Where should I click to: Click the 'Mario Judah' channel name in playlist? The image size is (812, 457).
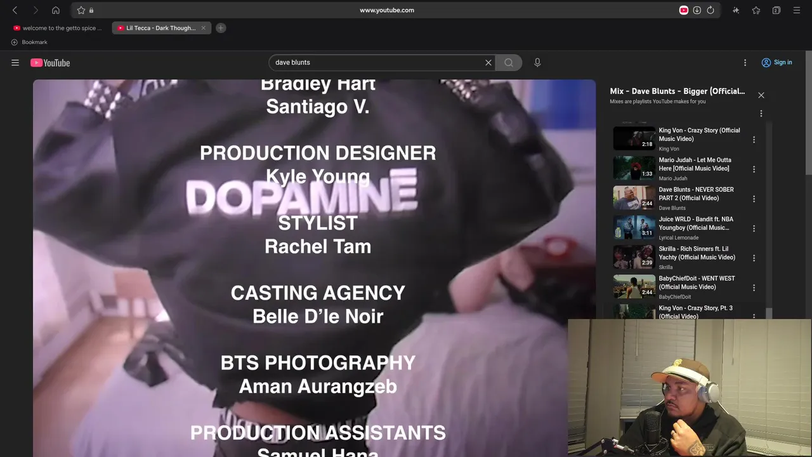coord(672,178)
